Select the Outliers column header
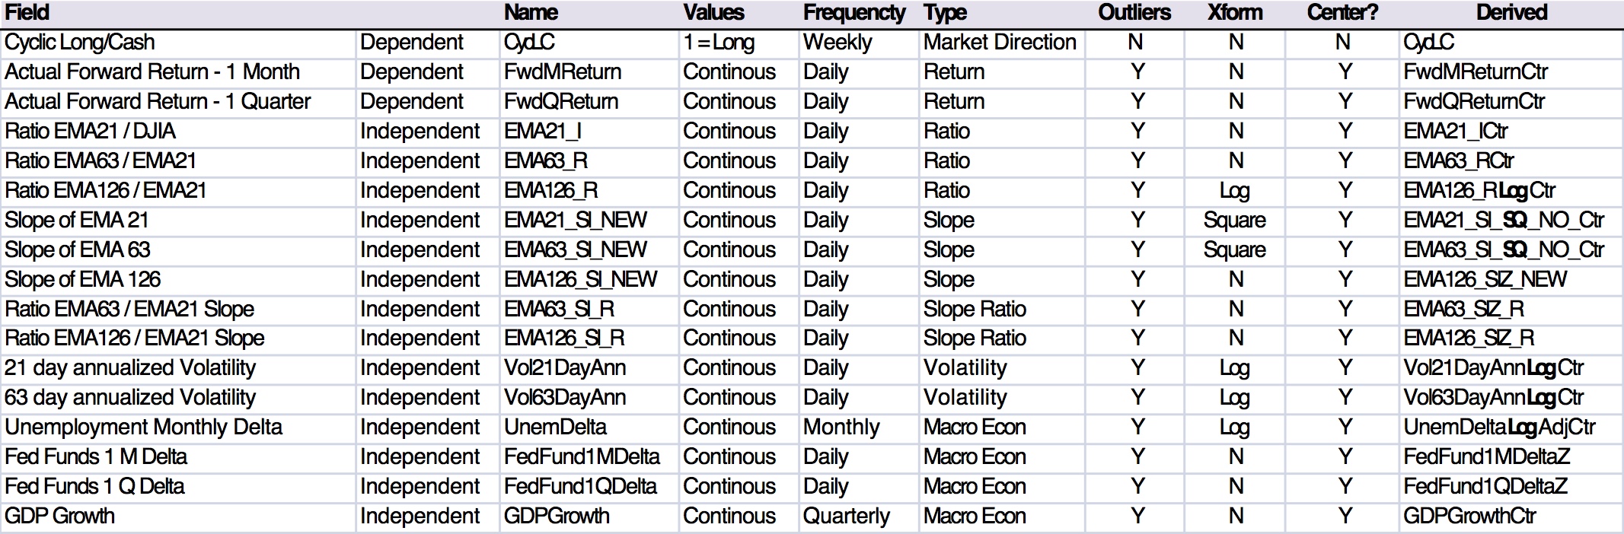Screen dimensions: 1624x534 click(x=1134, y=13)
